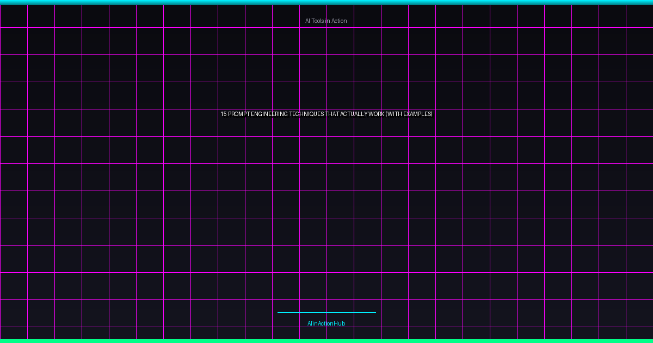Click the "AI Tools in Action" header text
This screenshot has width=653, height=343.
coord(326,21)
